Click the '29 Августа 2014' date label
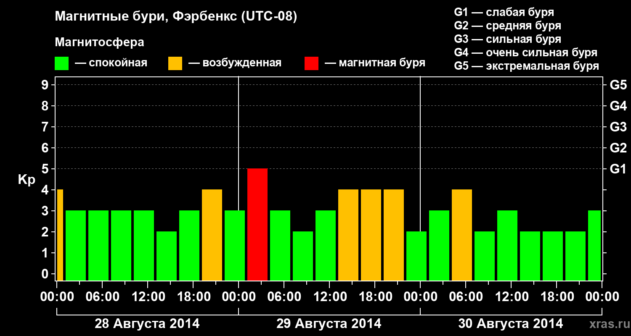 pos(329,324)
